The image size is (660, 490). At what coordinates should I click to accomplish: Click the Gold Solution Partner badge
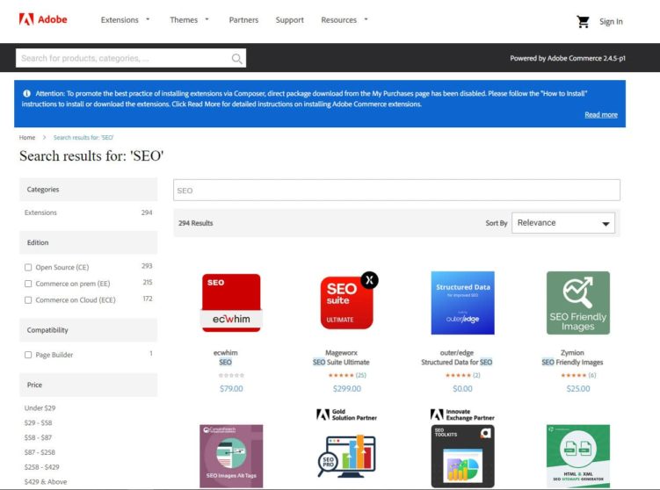tap(346, 414)
